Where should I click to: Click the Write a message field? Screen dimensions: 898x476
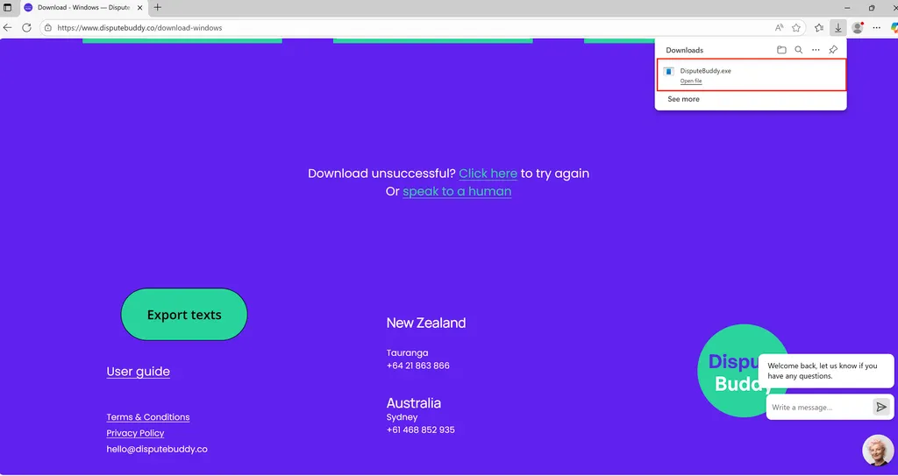click(818, 408)
